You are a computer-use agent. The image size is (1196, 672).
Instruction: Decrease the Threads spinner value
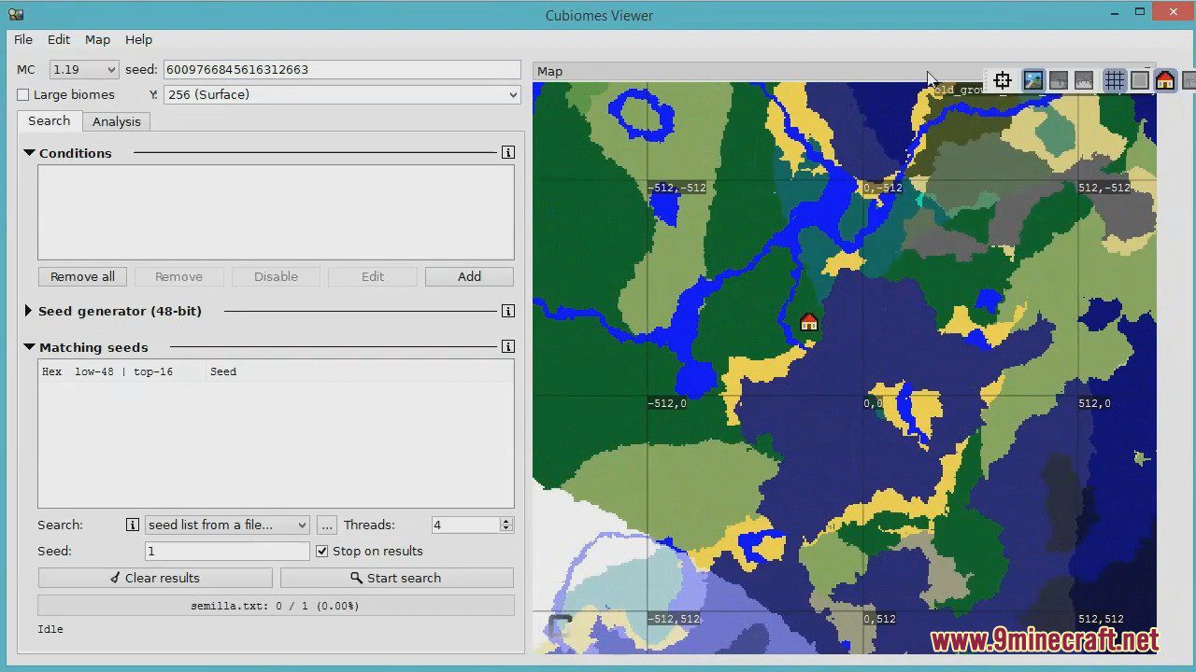click(x=506, y=529)
